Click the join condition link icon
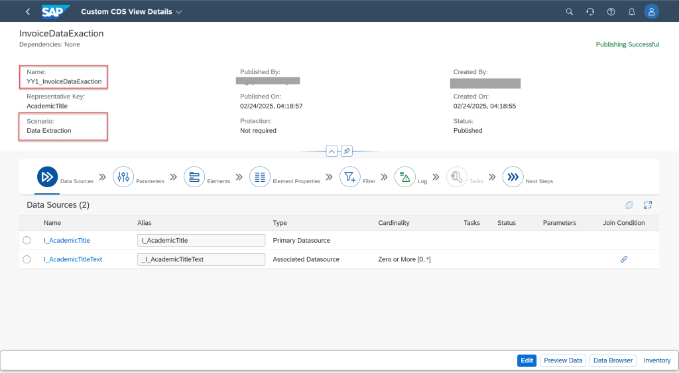This screenshot has width=679, height=373. [x=623, y=259]
